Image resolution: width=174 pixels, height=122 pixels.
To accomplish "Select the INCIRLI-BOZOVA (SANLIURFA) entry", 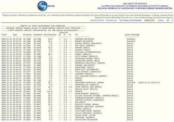I will tap(88, 43).
